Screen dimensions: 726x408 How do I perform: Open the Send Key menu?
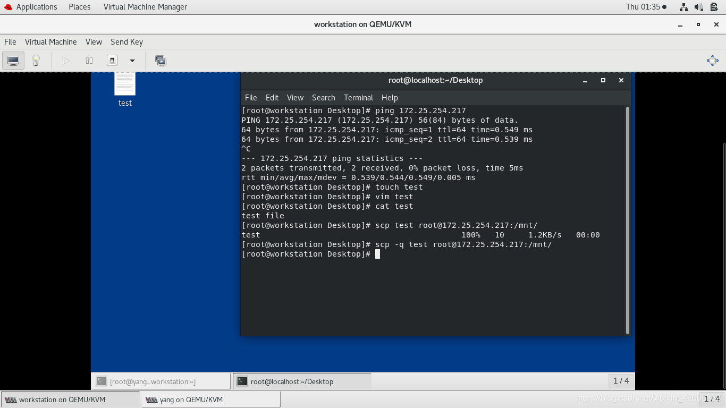click(126, 42)
